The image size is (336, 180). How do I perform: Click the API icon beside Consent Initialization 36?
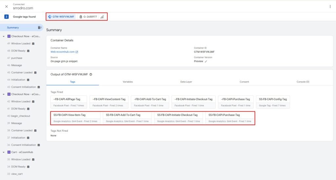click(x=39, y=145)
